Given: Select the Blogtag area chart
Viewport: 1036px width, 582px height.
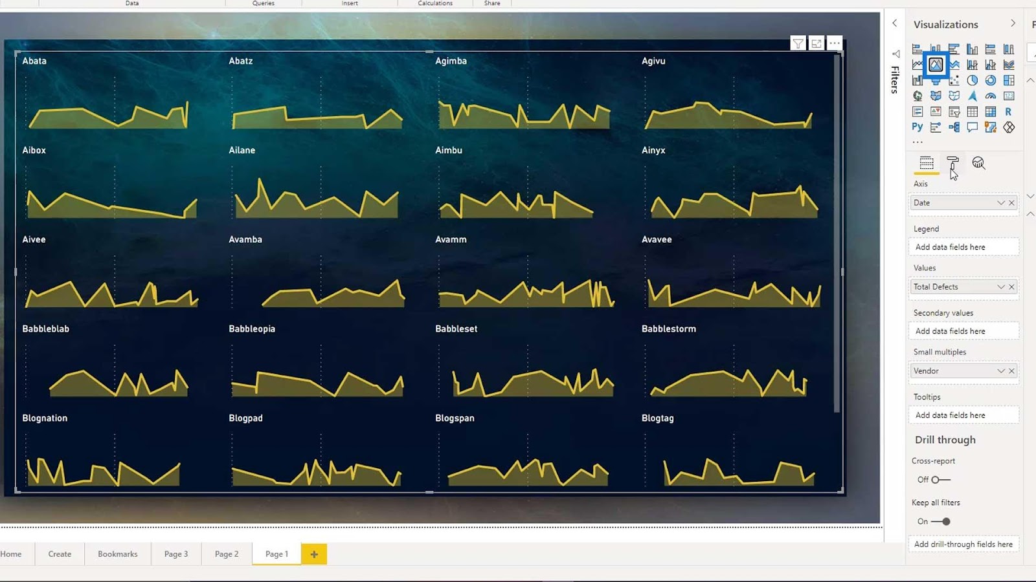Looking at the screenshot, I should click(x=738, y=472).
